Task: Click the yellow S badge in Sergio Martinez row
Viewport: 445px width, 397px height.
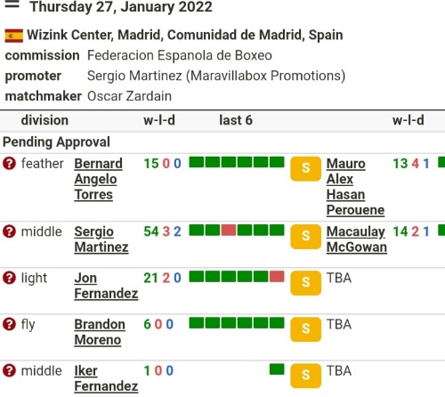Action: click(305, 237)
